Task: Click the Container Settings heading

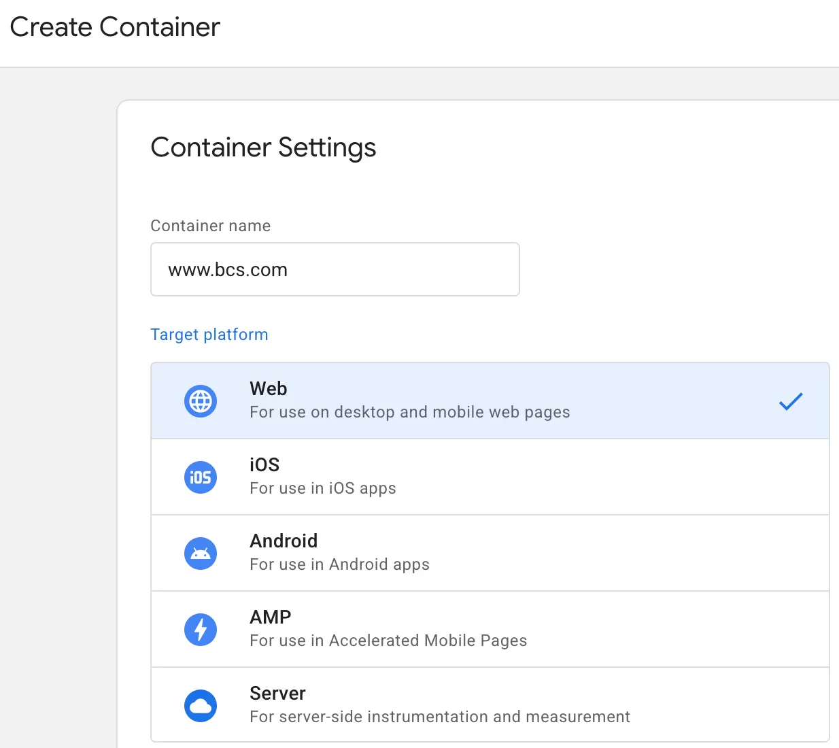Action: click(x=263, y=148)
